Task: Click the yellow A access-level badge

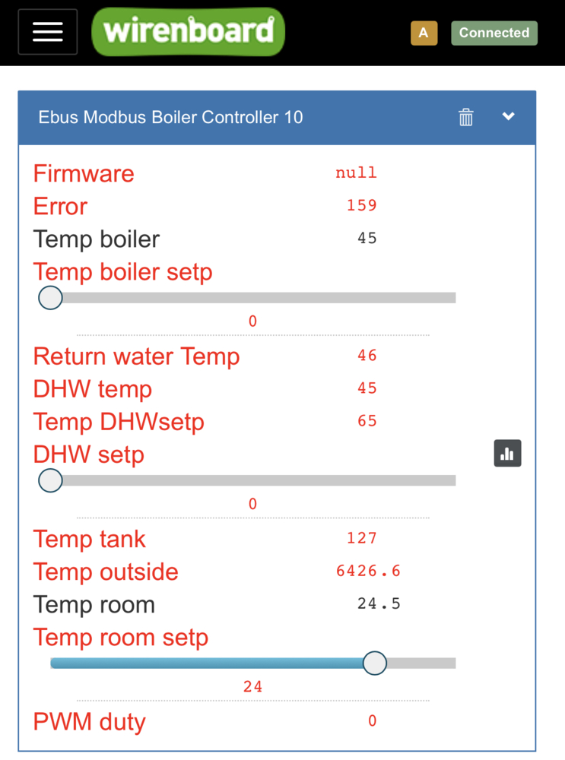Action: (x=424, y=33)
